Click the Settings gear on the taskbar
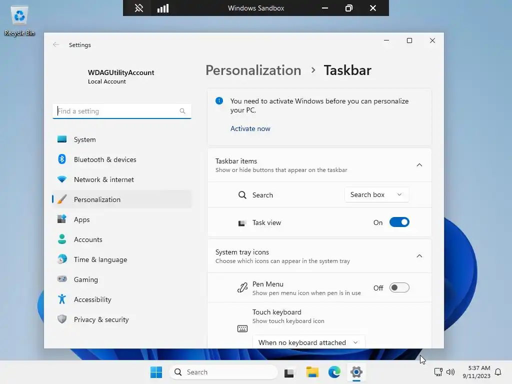This screenshot has width=512, height=384. click(356, 372)
